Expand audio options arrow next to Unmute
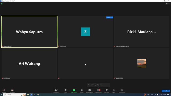Viewport: 171px width, 96px height. tap(7, 90)
